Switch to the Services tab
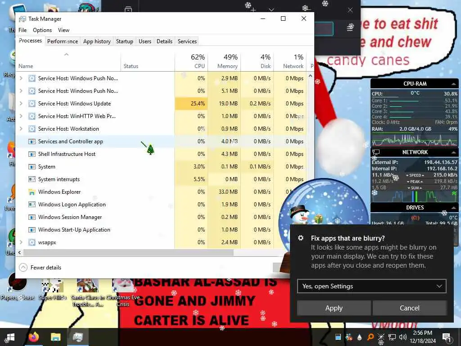Viewport: 461px width, 346px height. pos(187,41)
